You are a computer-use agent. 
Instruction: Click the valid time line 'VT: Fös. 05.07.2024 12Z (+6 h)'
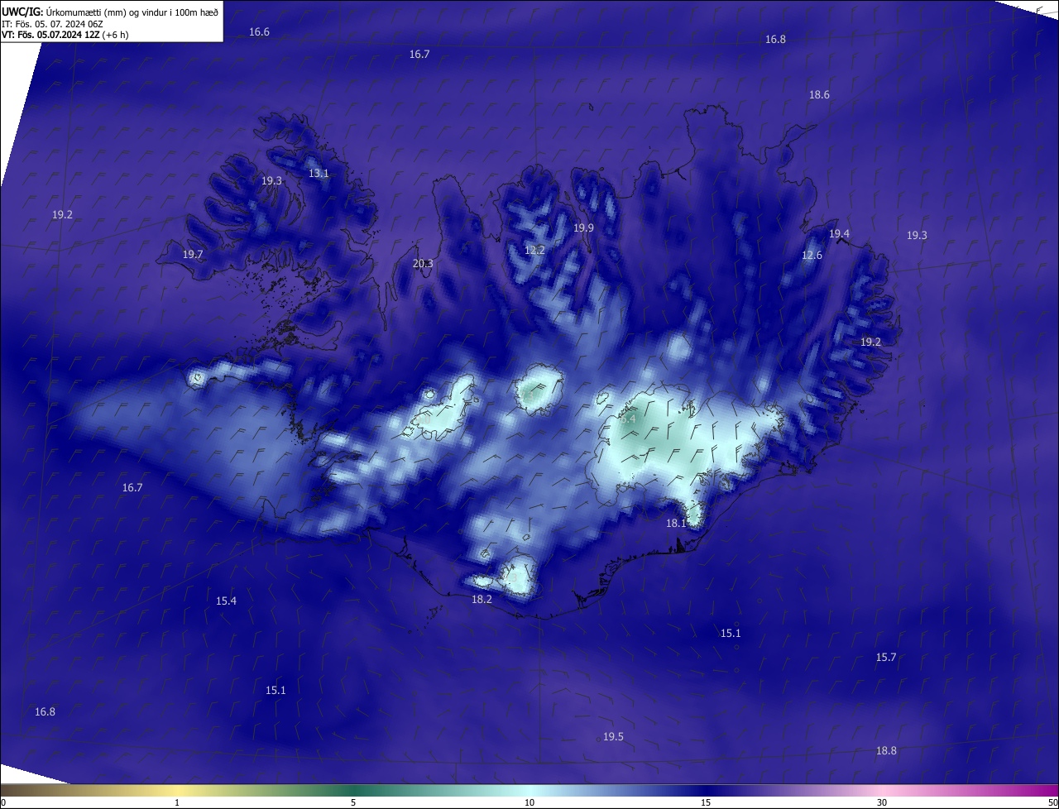coord(65,35)
